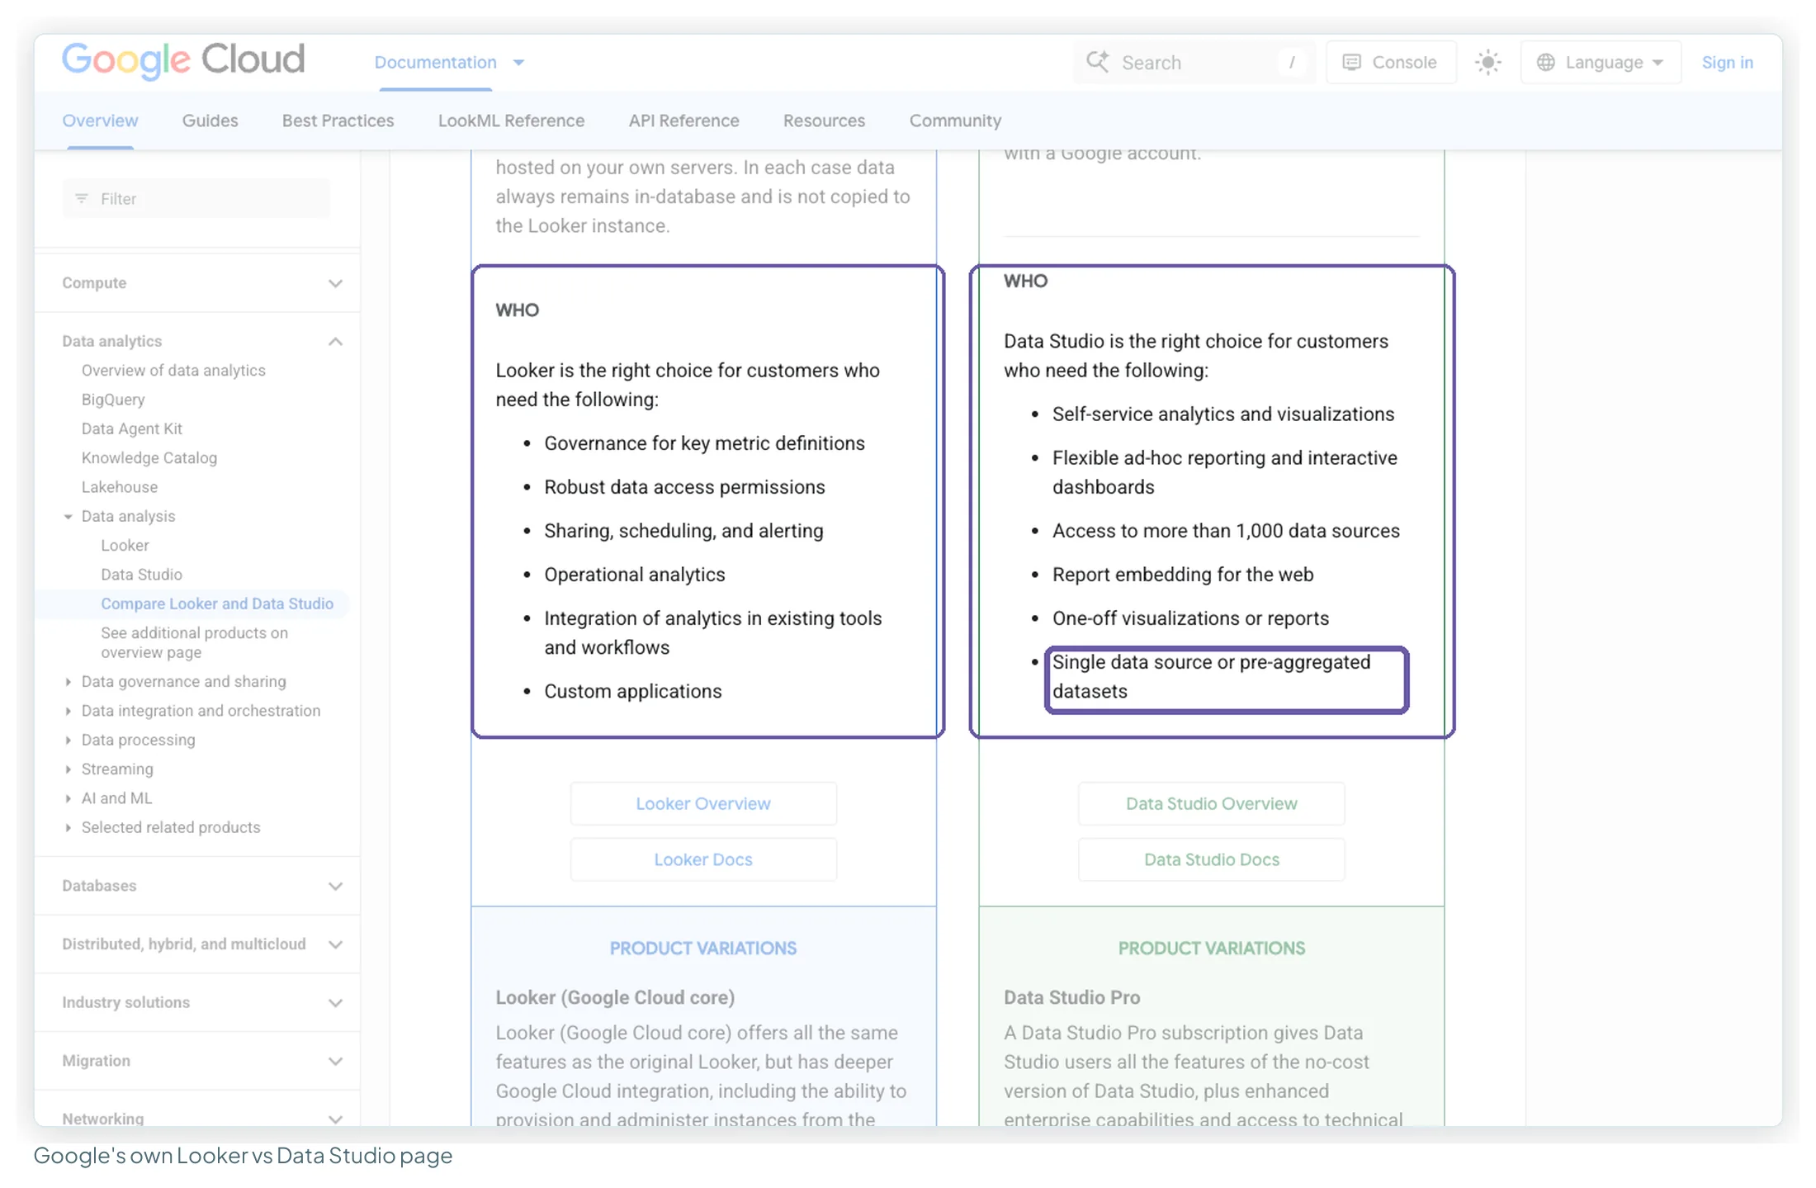Select the Overview tab
Screen dimensions: 1816x1188
click(100, 121)
